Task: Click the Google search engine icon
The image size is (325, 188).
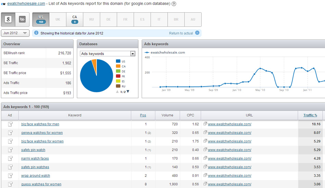Action: pyautogui.click(x=8, y=19)
